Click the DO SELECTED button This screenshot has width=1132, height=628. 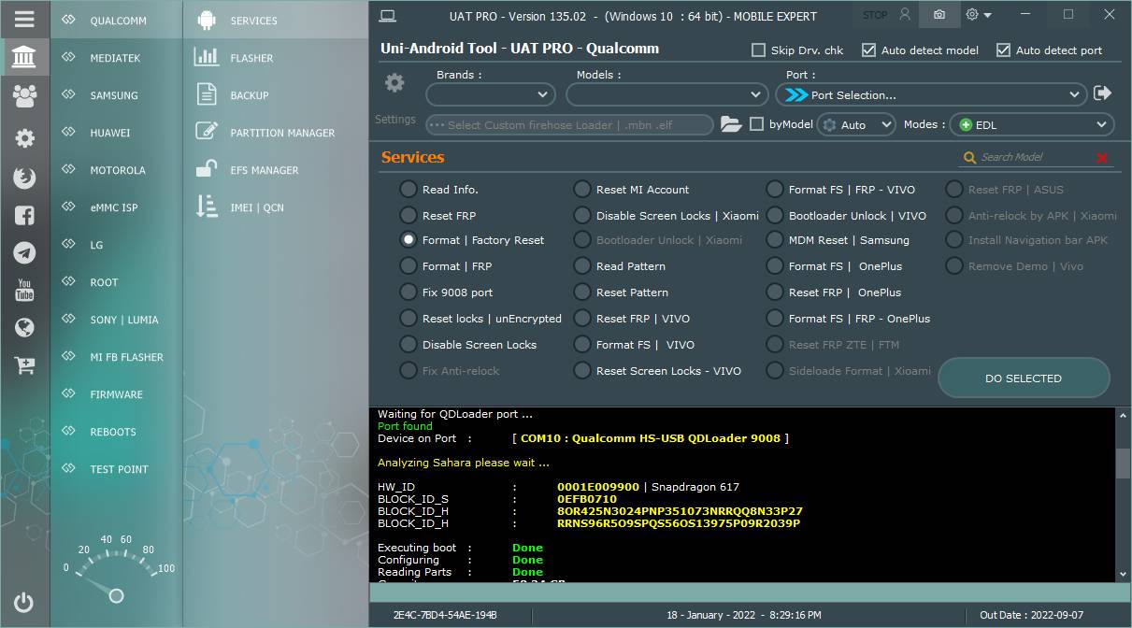(1024, 378)
